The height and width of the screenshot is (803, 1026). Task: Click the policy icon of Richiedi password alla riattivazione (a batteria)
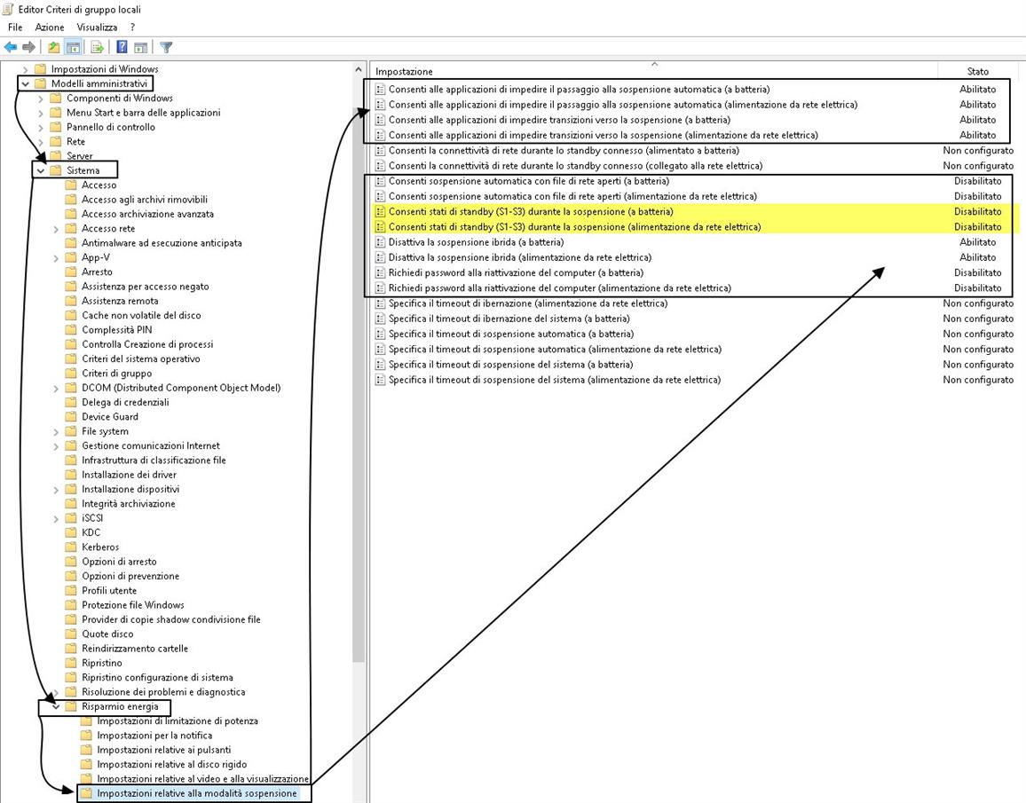point(380,272)
